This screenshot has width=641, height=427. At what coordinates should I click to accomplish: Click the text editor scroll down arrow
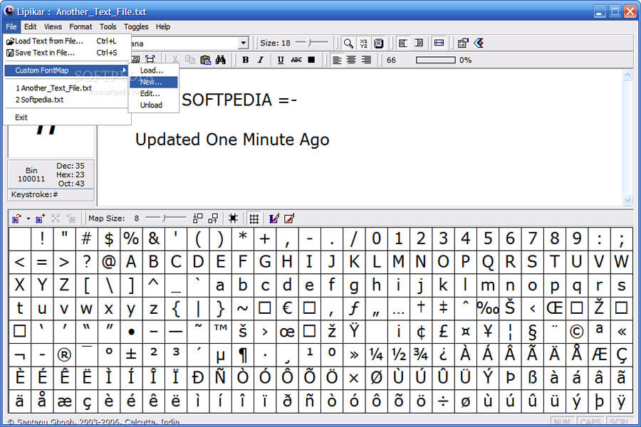[627, 200]
